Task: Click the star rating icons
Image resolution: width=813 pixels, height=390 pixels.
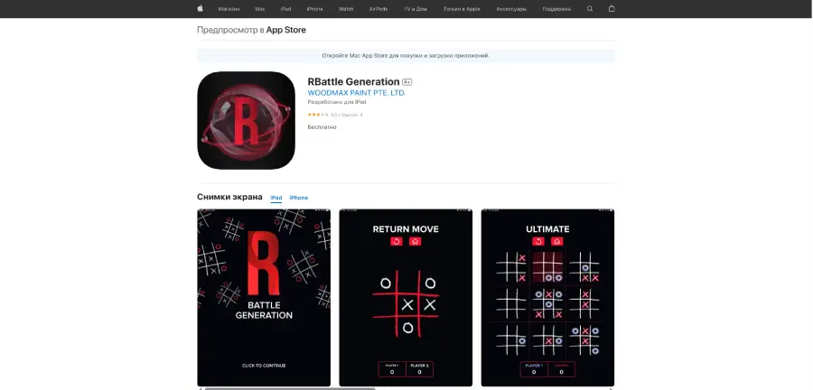Action: 318,115
